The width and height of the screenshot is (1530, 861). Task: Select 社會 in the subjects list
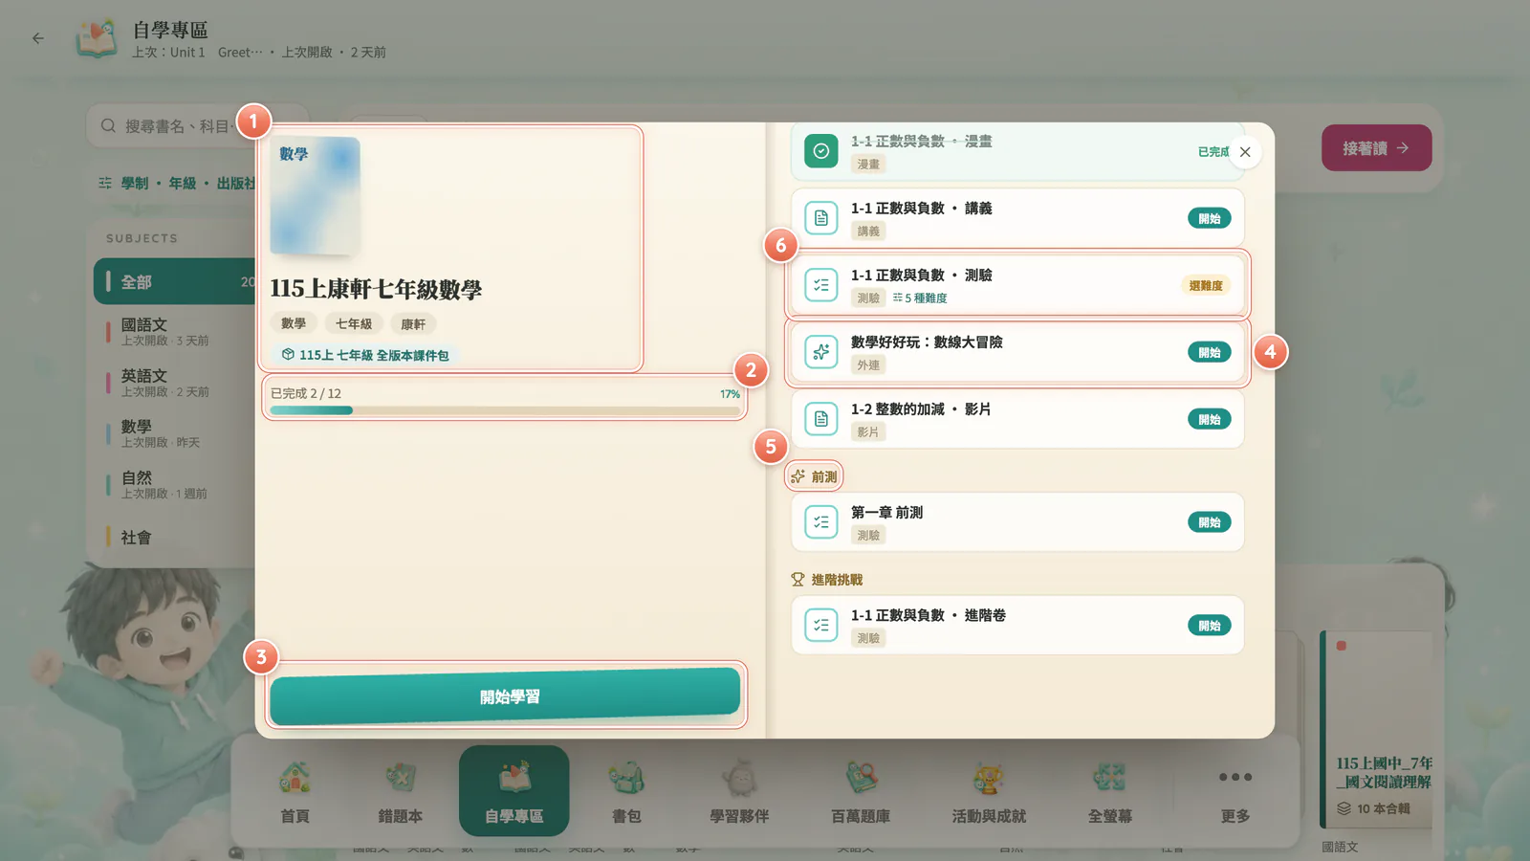[176, 537]
